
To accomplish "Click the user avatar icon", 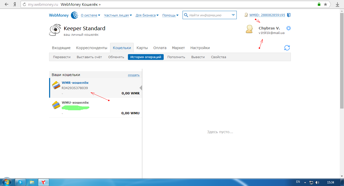I will tap(249, 29).
